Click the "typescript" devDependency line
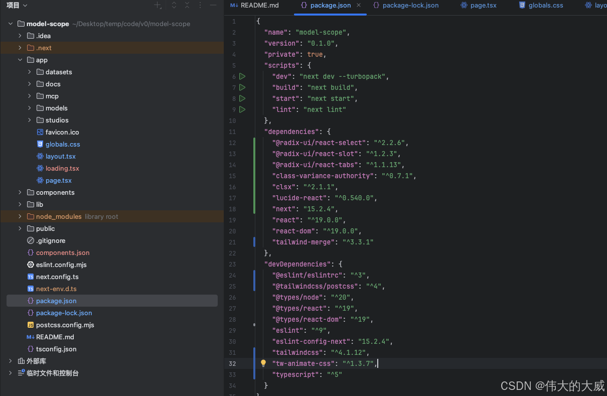This screenshot has height=396, width=607. [x=307, y=374]
